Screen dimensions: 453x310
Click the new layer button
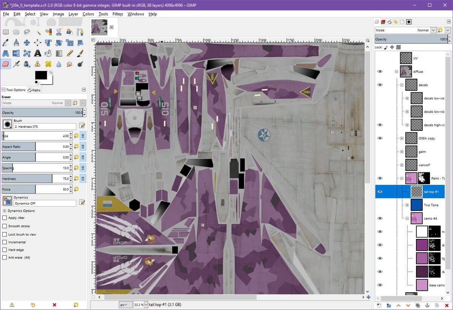click(x=379, y=305)
